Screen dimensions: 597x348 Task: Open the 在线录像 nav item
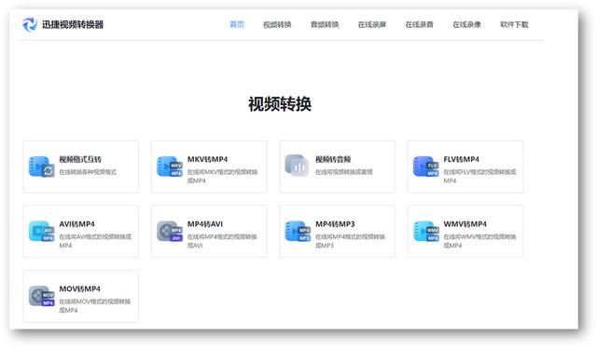[x=466, y=25]
